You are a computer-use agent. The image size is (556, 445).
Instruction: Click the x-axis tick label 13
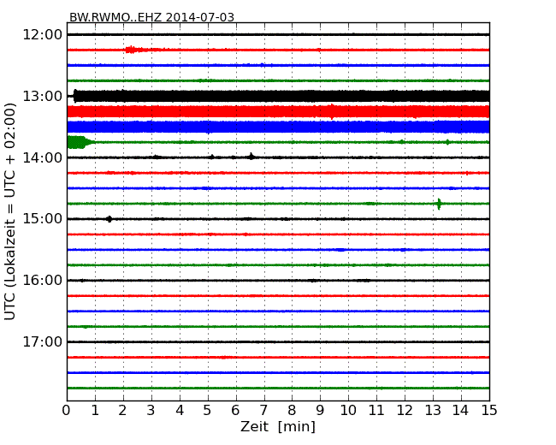click(433, 411)
